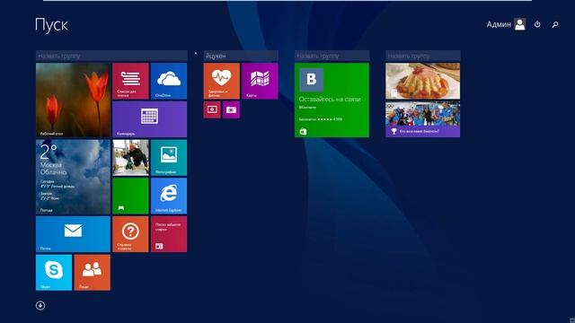
Task: Name the group above the VK tile
Action: pos(332,56)
